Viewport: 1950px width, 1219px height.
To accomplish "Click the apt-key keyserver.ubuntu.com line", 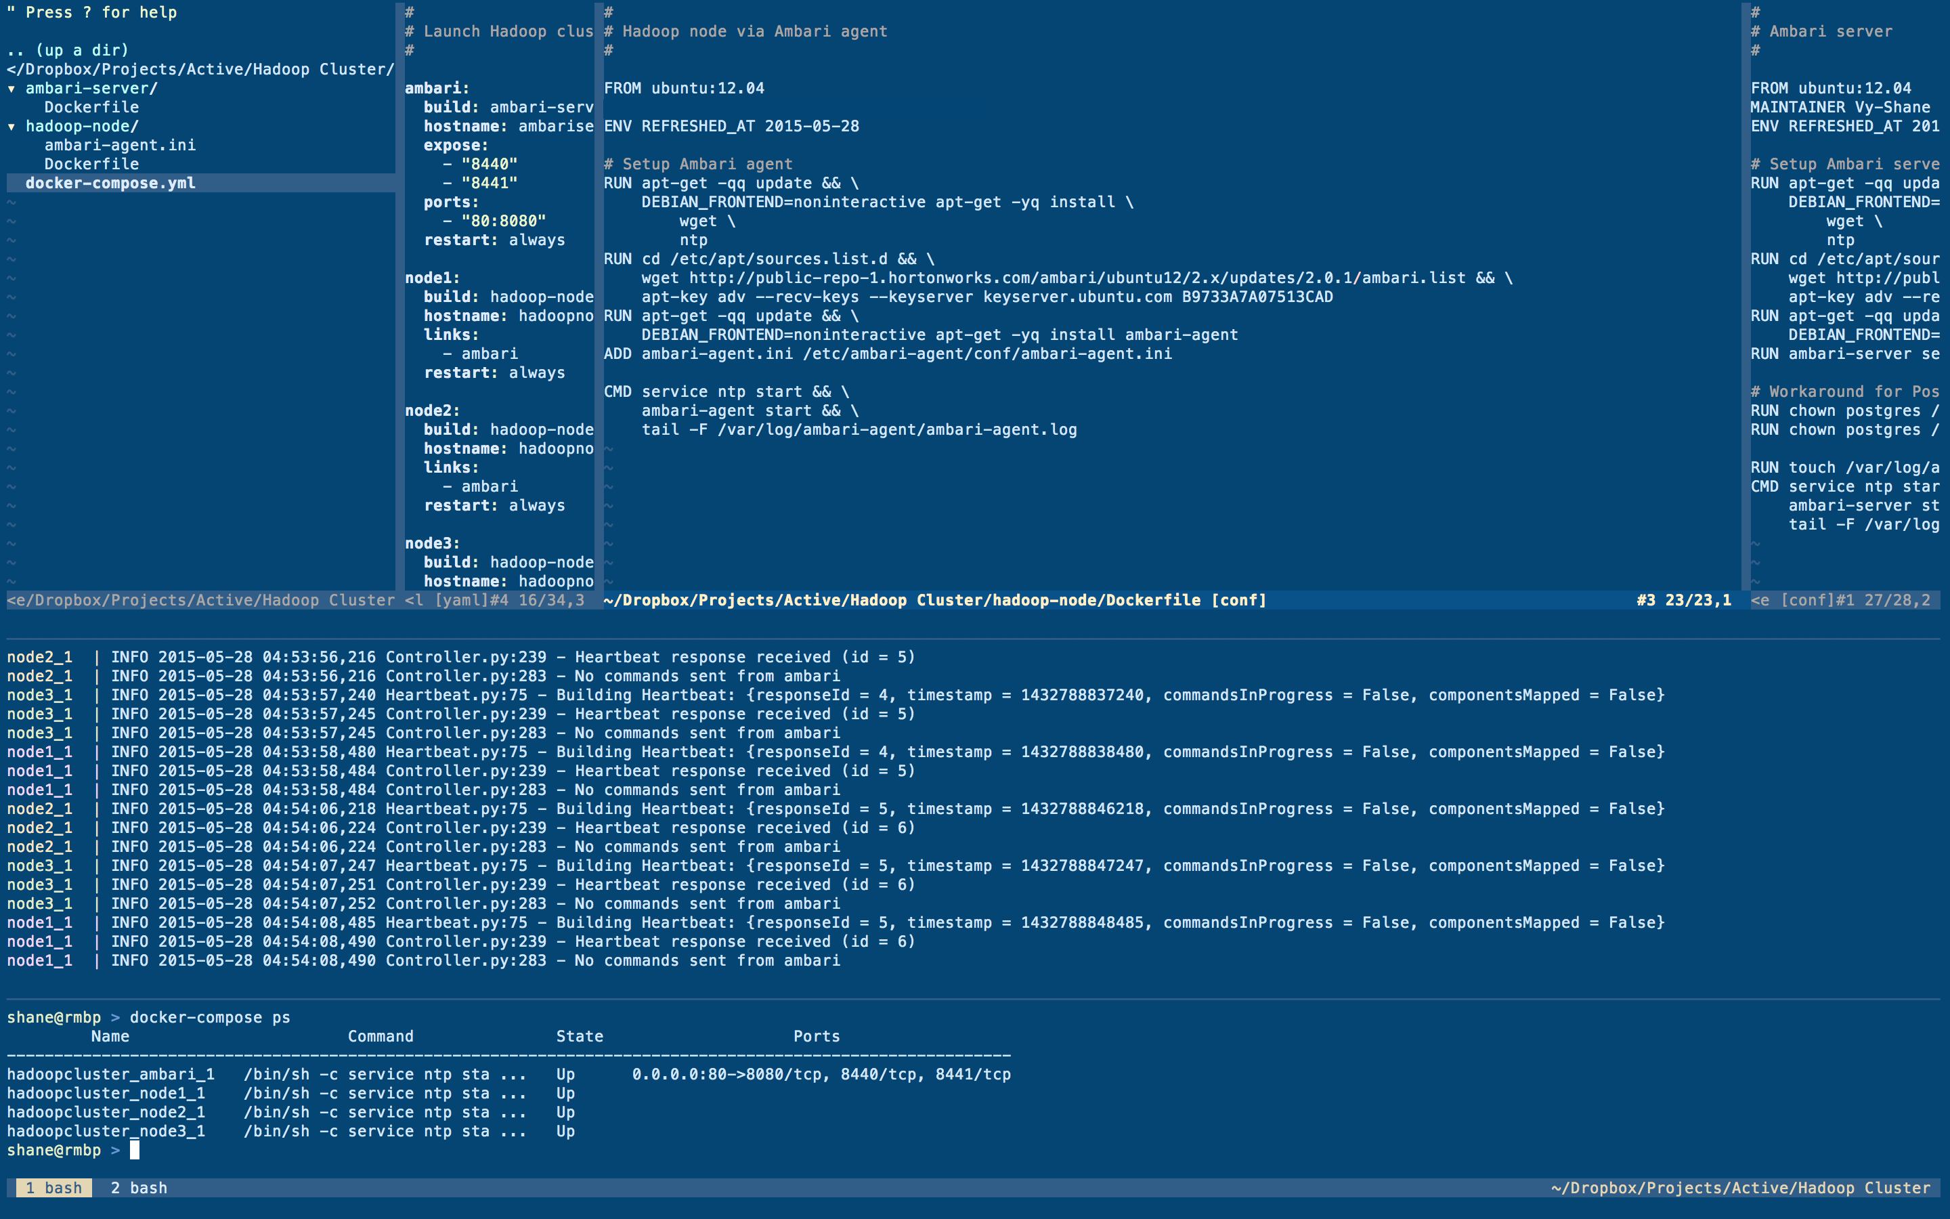I will (x=987, y=297).
